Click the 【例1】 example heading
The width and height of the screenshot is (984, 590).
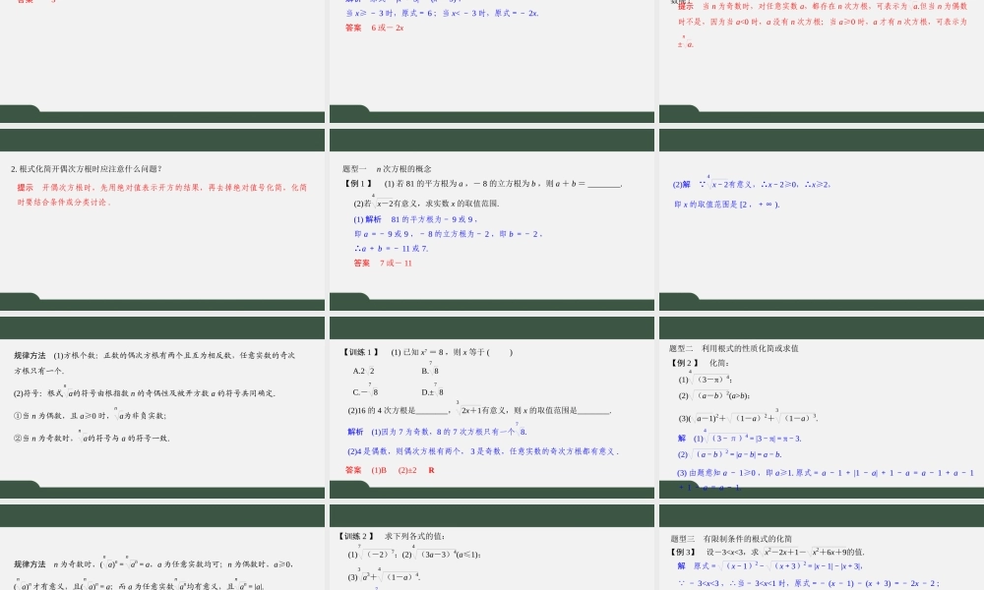point(355,181)
